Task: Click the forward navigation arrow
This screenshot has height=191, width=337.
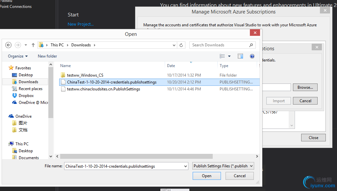Action: coord(18,45)
